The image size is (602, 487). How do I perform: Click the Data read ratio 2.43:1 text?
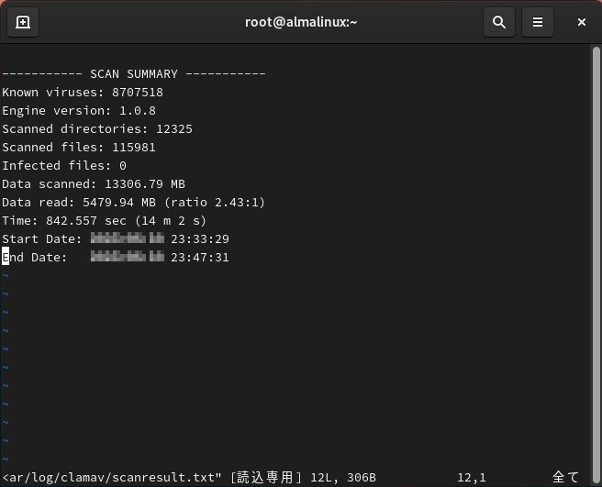coord(215,202)
